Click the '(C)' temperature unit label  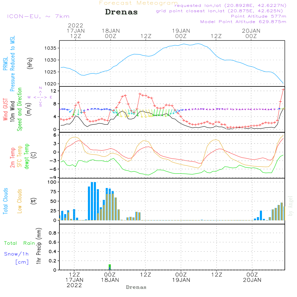34,155
